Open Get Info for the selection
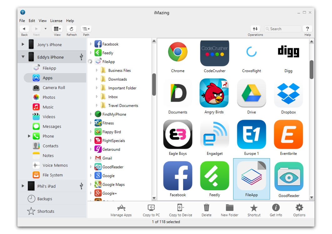The height and width of the screenshot is (234, 332). point(276,210)
